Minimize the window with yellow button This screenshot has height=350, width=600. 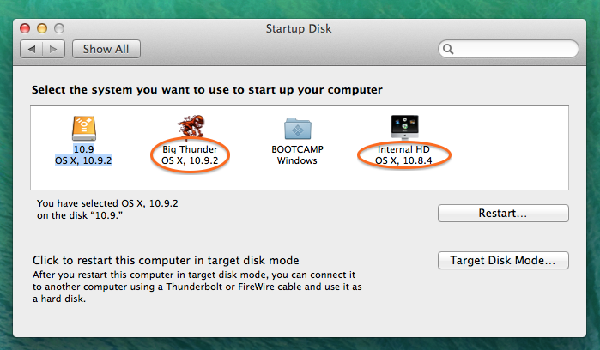(42, 28)
